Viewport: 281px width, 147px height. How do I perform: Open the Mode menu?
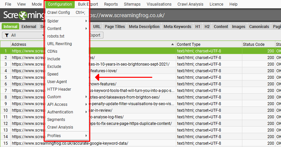tap(37, 4)
